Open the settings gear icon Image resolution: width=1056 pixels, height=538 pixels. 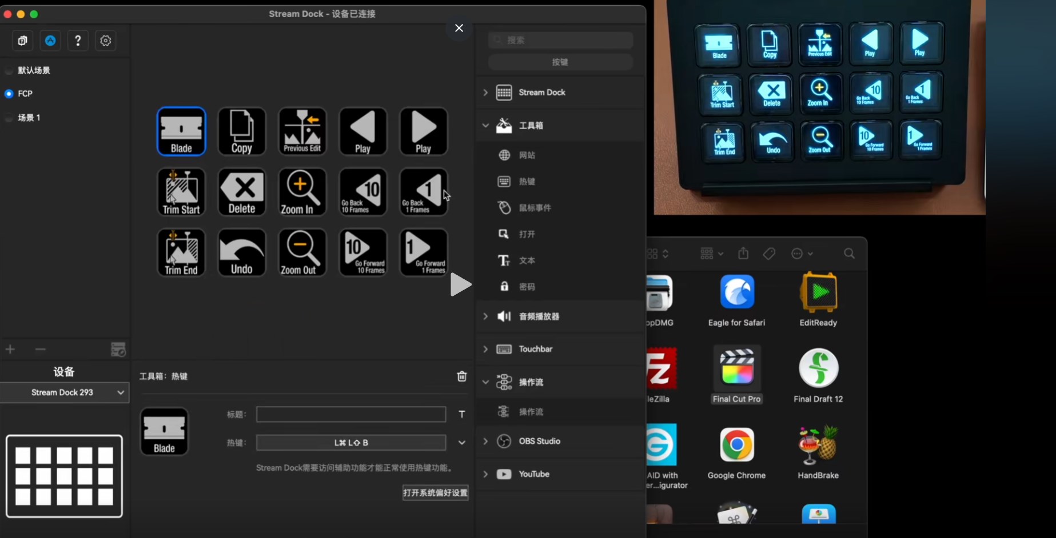[x=105, y=41]
